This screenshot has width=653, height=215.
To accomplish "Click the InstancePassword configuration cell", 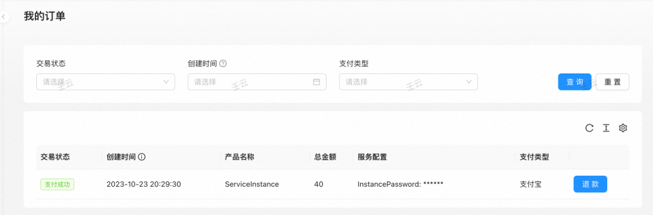I will tap(400, 184).
